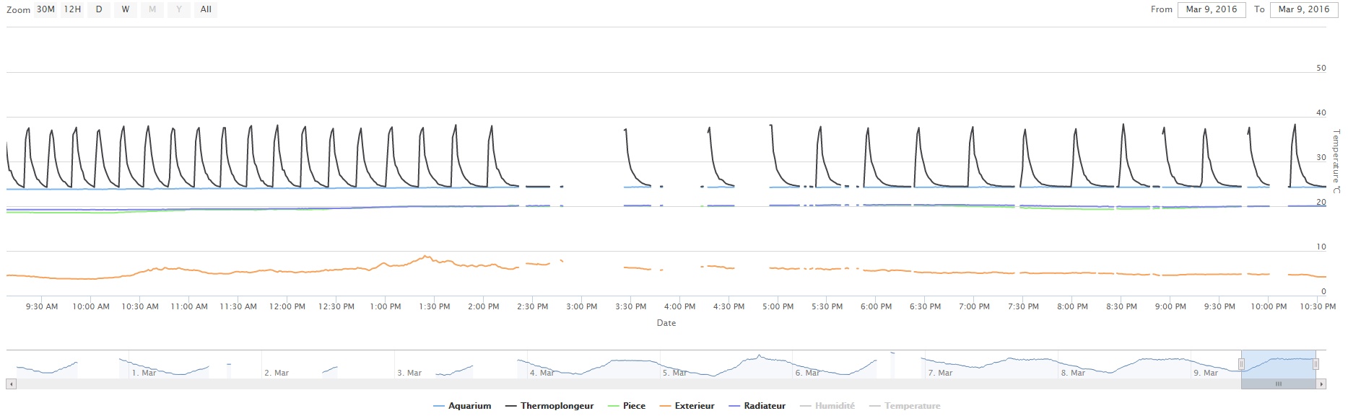The width and height of the screenshot is (1348, 416).
Task: Click the Date axis title
Action: (666, 323)
